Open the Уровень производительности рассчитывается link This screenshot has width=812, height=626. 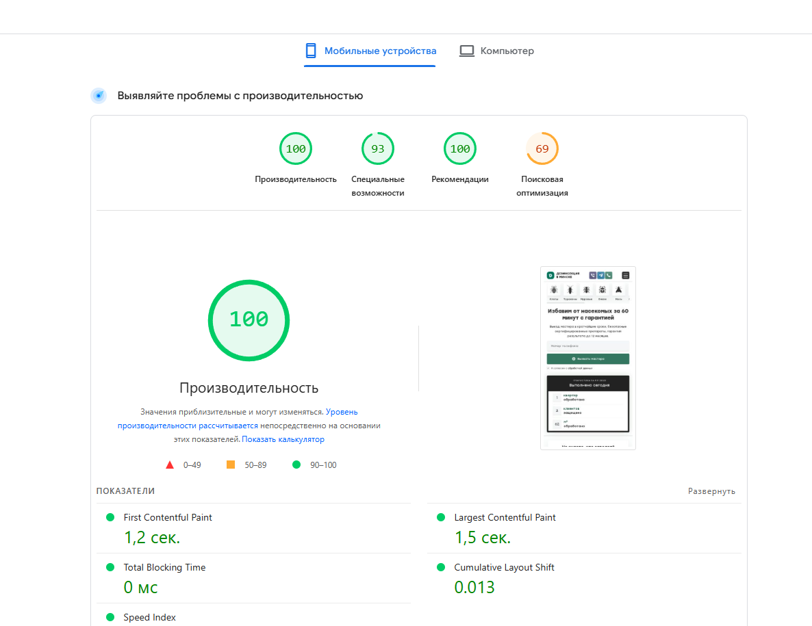click(x=237, y=419)
